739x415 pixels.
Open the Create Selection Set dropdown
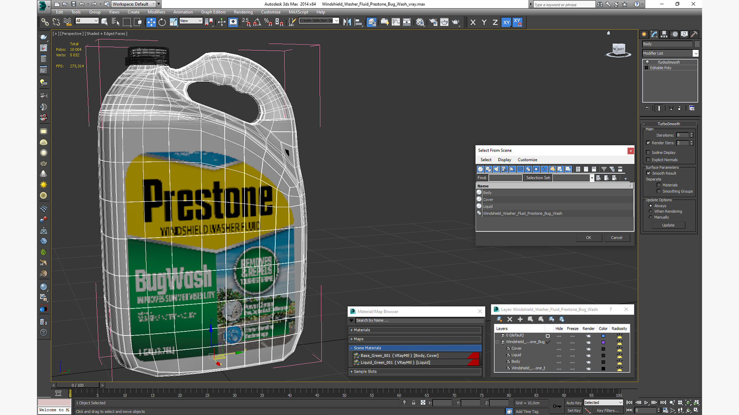pyautogui.click(x=319, y=21)
